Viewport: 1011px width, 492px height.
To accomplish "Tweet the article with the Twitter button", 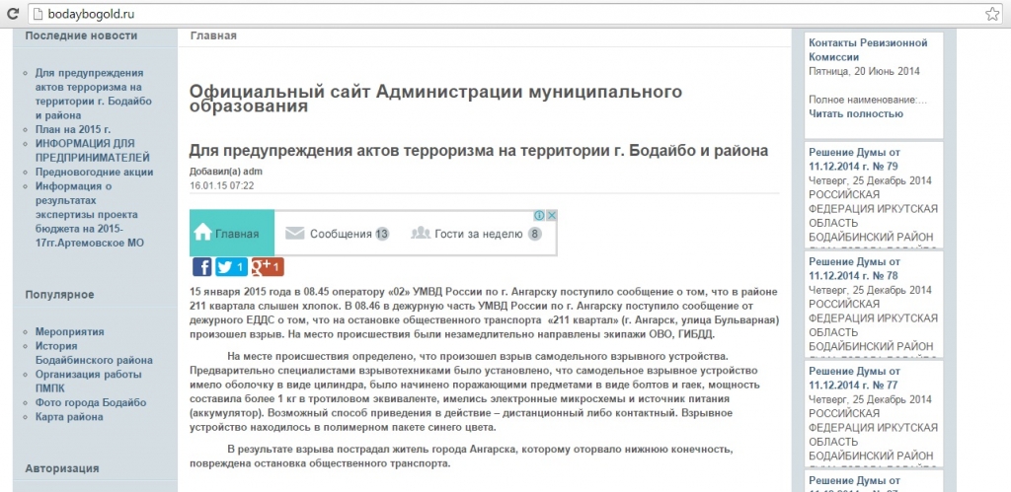I will click(231, 266).
